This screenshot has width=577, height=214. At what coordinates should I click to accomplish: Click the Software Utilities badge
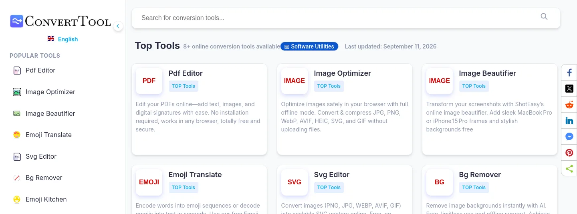(309, 46)
